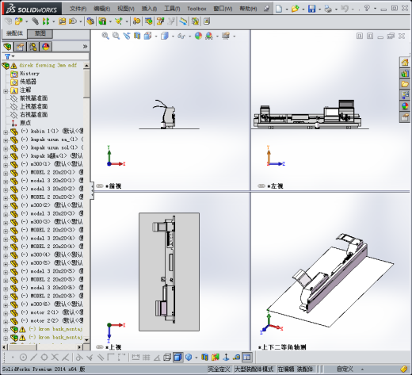Open the DisplayManager pie-chart tab icon
Screen dimensions: 412x375
(46, 47)
